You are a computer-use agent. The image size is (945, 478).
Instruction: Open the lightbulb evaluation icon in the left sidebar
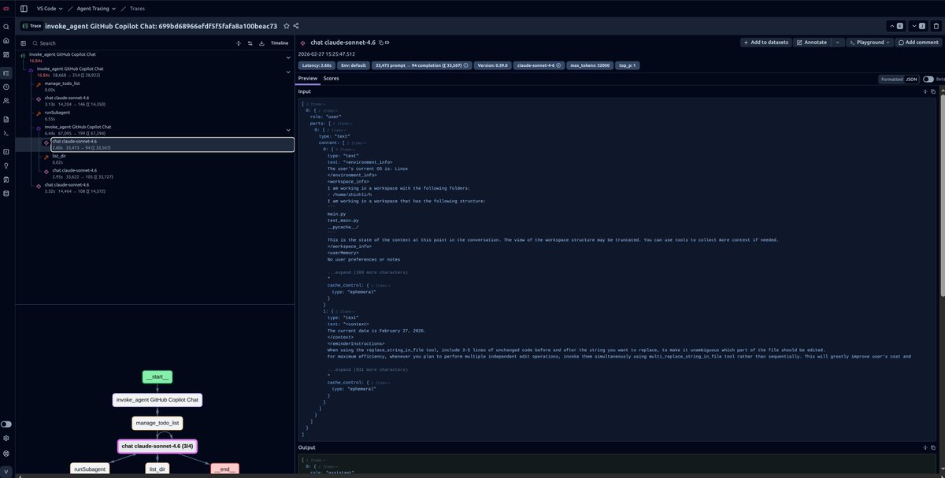pyautogui.click(x=6, y=165)
